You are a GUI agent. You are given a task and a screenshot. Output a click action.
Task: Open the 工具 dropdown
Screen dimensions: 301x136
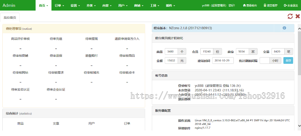coord(155,5)
